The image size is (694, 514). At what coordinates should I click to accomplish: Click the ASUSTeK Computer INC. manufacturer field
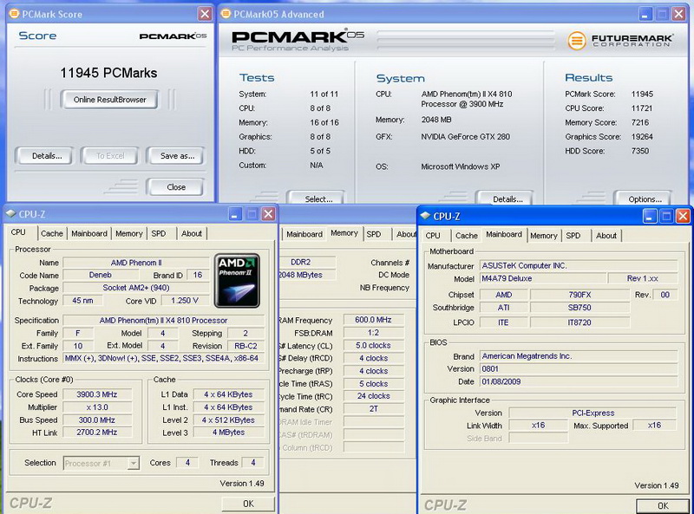(x=579, y=265)
